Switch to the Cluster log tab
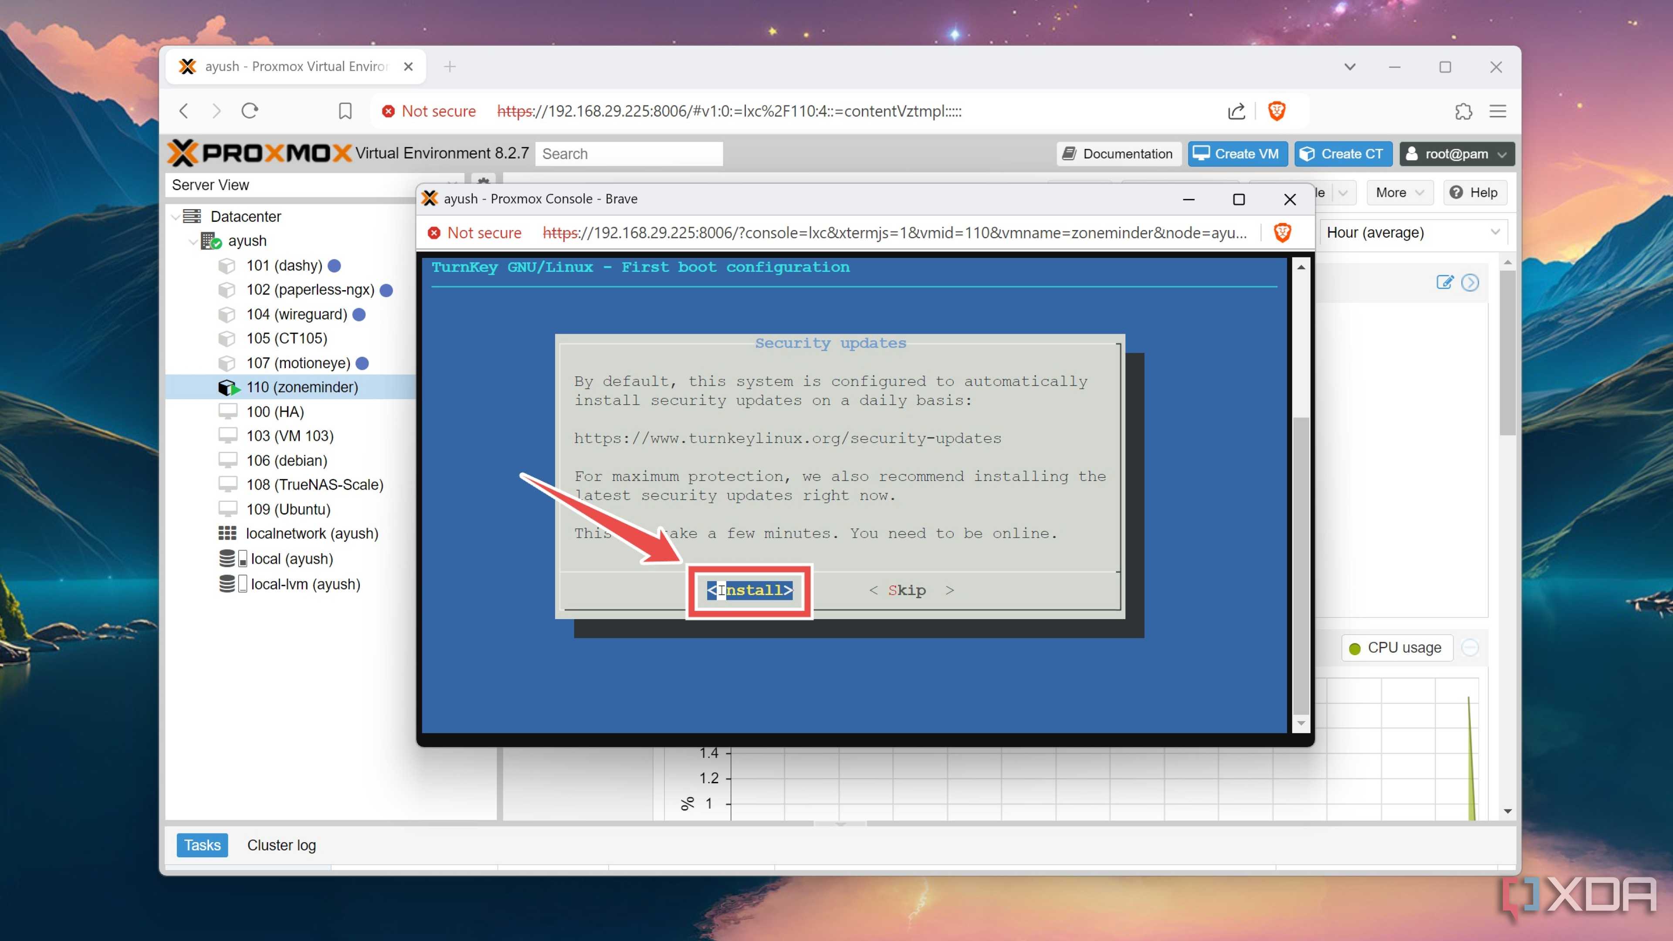This screenshot has width=1673, height=941. tap(281, 845)
